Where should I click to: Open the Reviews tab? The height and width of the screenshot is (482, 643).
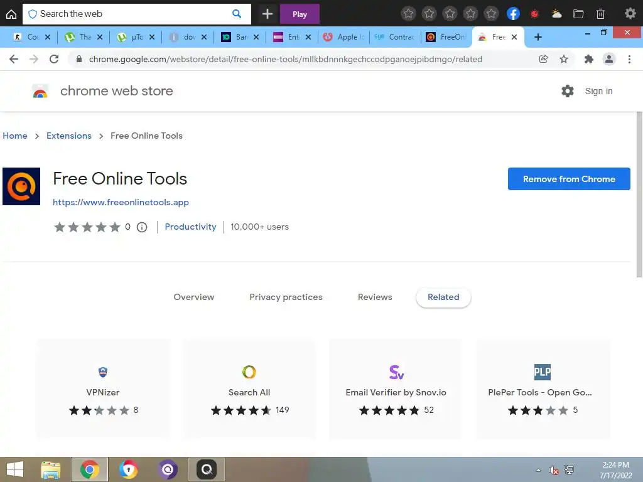click(x=375, y=297)
